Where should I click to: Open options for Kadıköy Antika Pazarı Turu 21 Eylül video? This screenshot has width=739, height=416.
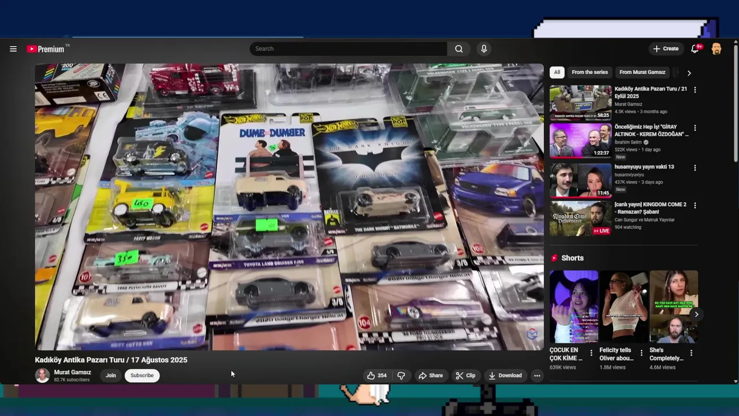(x=695, y=90)
